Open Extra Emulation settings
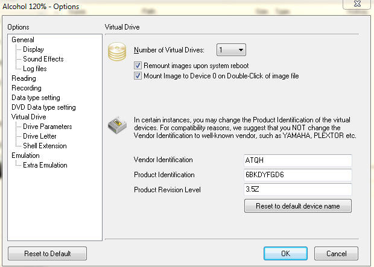 [x=45, y=165]
